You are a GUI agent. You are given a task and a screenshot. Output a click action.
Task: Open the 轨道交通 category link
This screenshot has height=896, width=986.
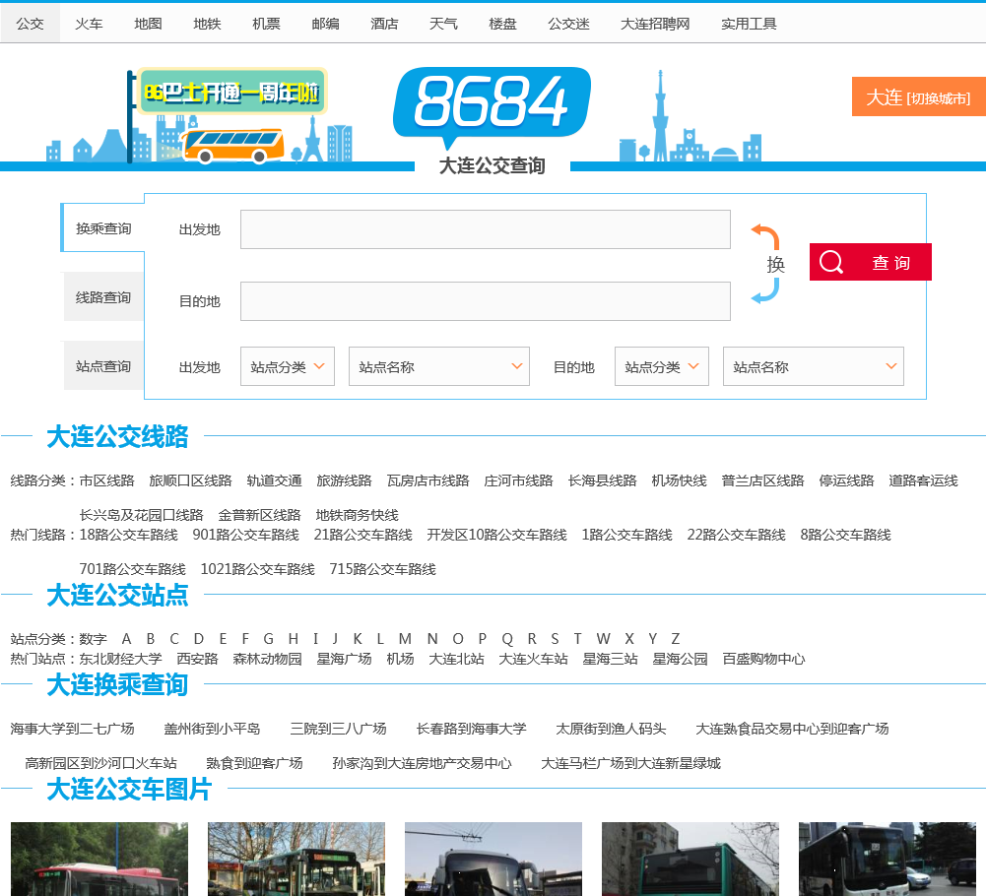click(x=274, y=480)
